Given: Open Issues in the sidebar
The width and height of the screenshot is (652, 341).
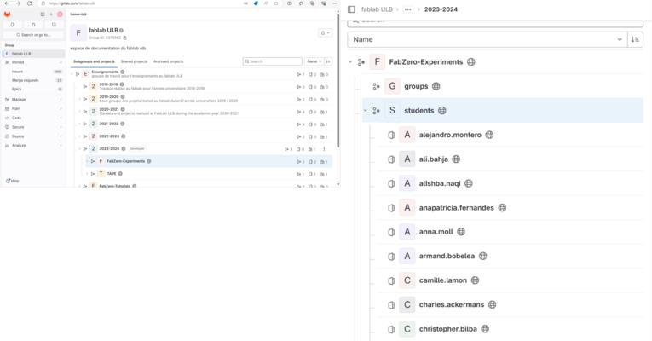Looking at the screenshot, I should pos(17,72).
